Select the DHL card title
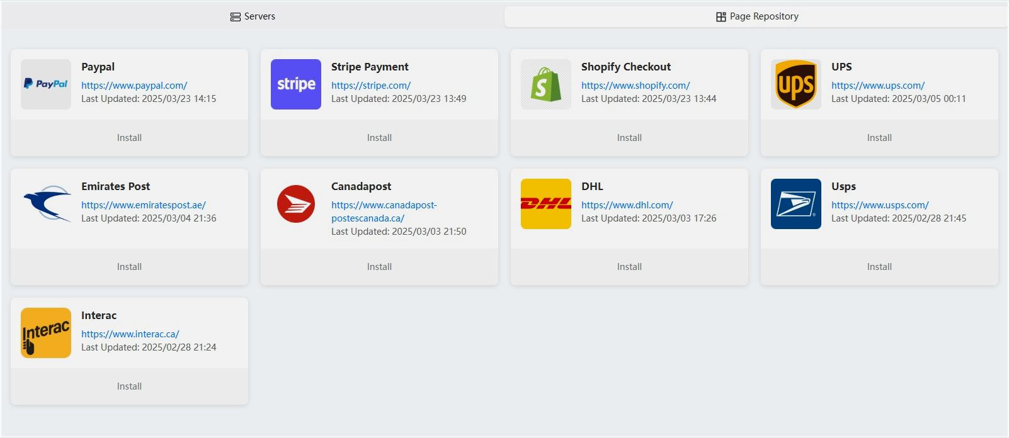Screen dimensions: 1009x438 click(592, 186)
